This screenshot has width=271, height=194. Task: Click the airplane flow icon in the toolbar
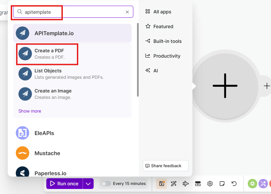(x=186, y=184)
